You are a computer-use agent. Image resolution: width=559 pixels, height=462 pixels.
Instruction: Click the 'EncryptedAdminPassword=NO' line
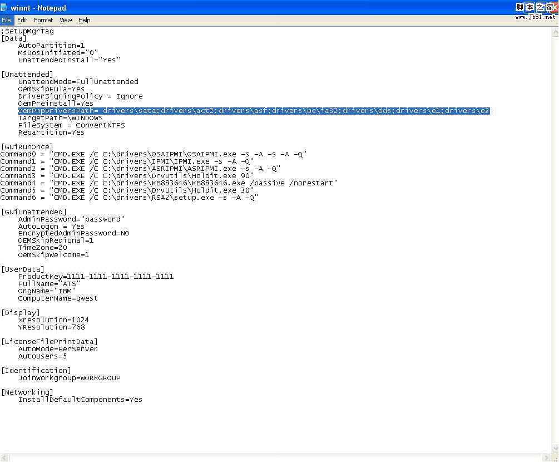point(74,233)
